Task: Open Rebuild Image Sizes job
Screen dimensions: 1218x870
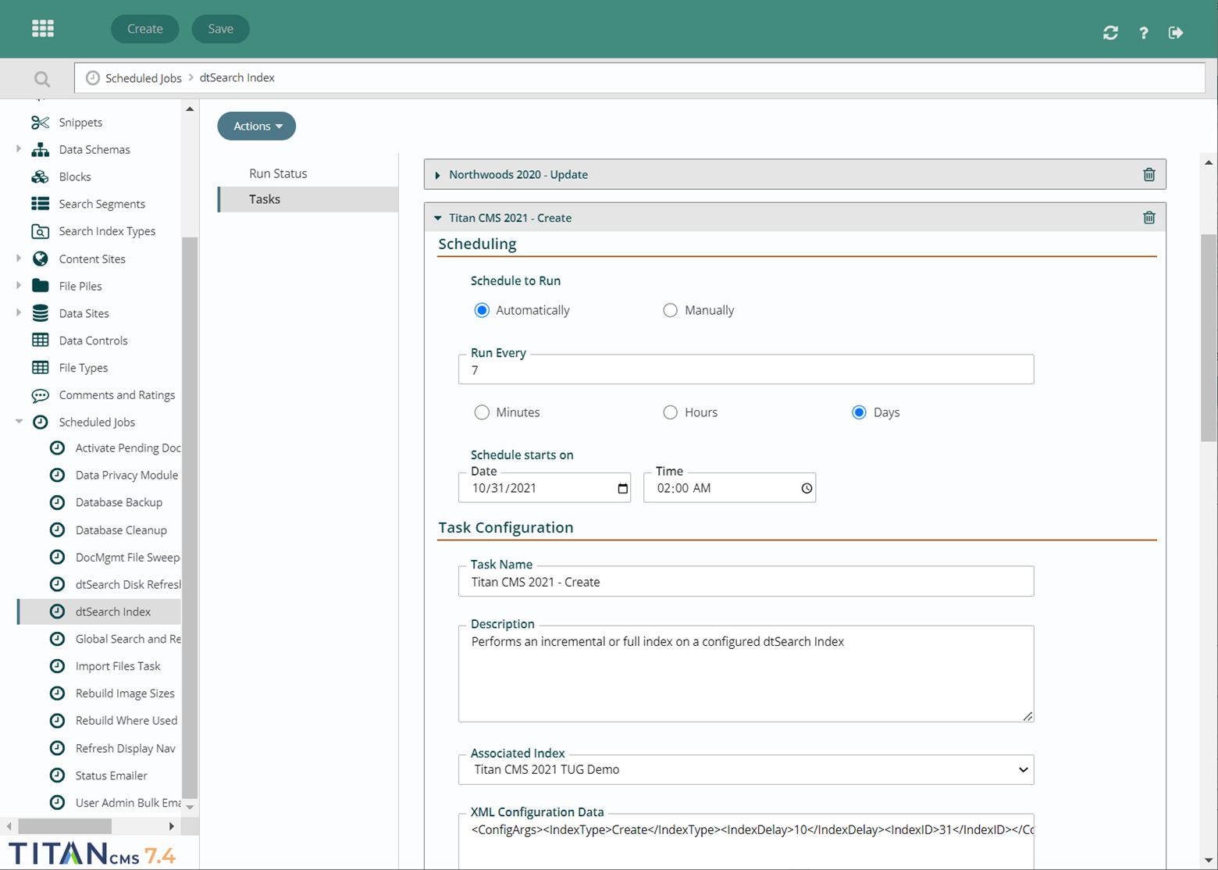Action: coord(125,694)
